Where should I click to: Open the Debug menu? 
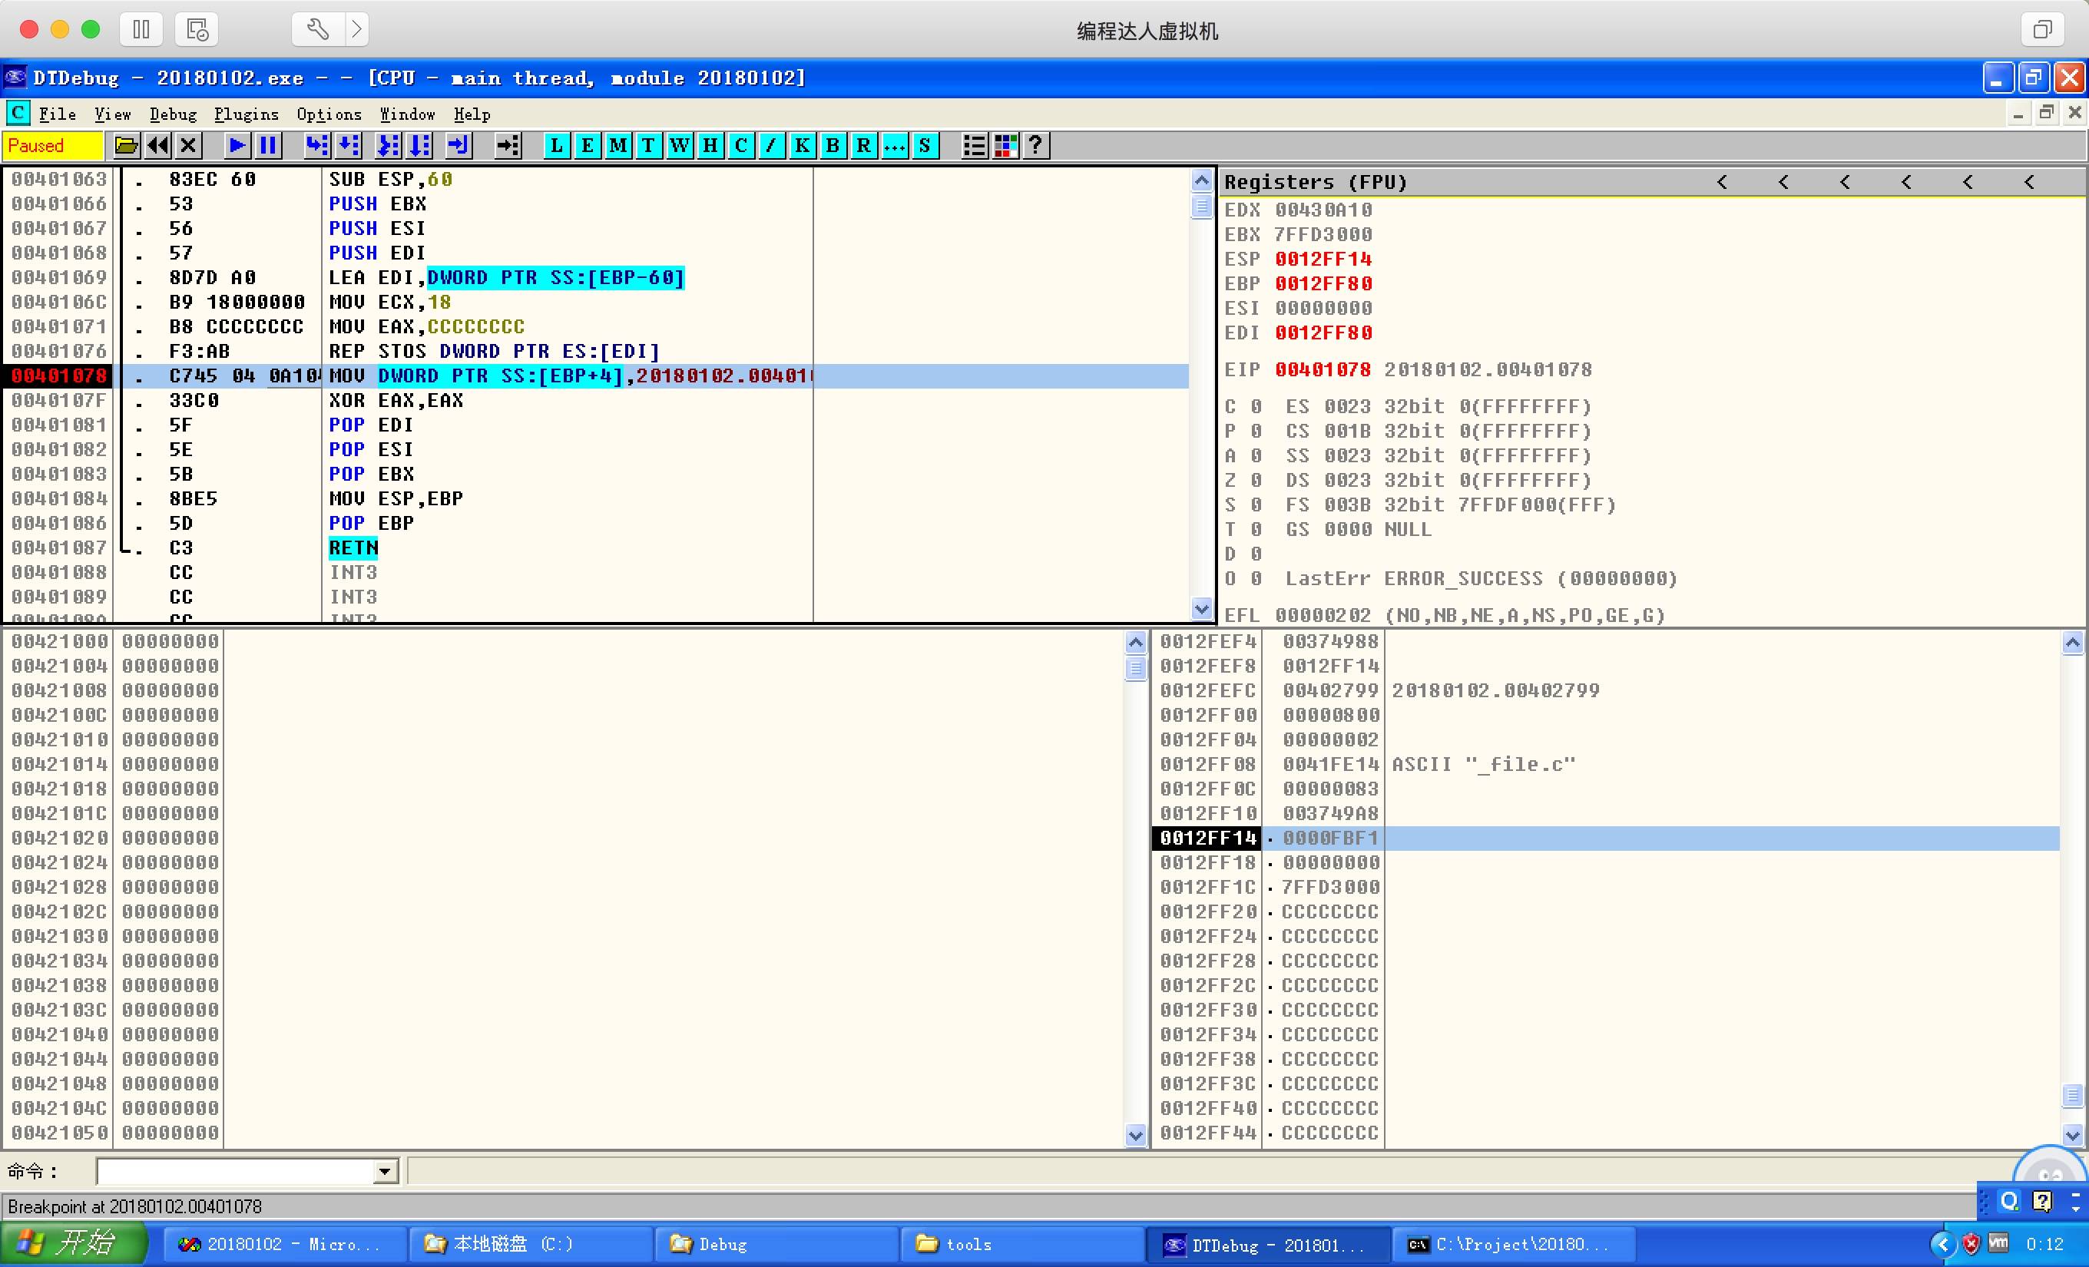[173, 114]
